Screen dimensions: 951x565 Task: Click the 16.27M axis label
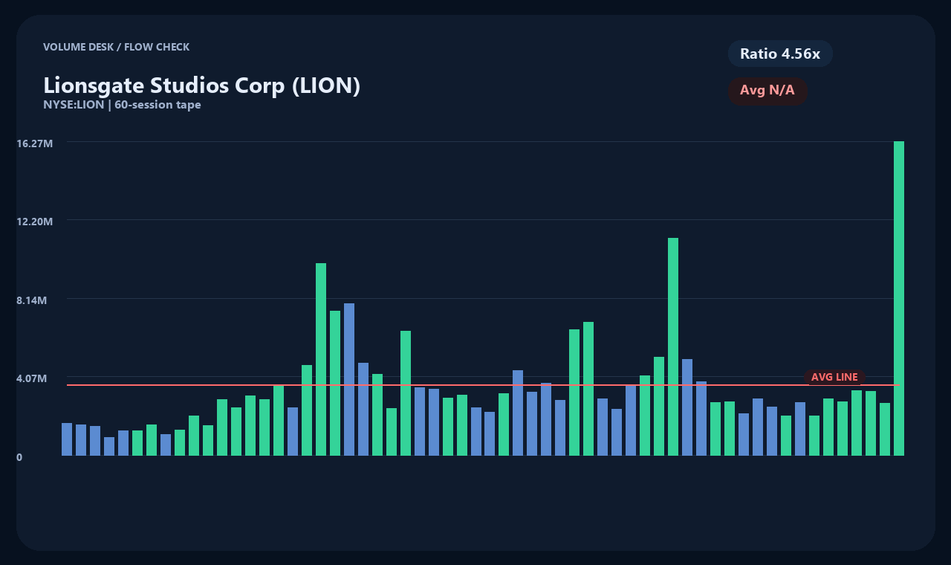[x=35, y=143]
